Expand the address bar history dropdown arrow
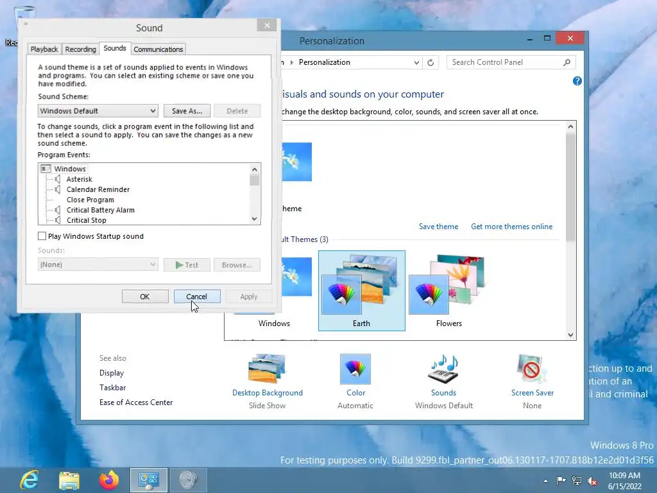The height and width of the screenshot is (493, 657). pos(416,62)
